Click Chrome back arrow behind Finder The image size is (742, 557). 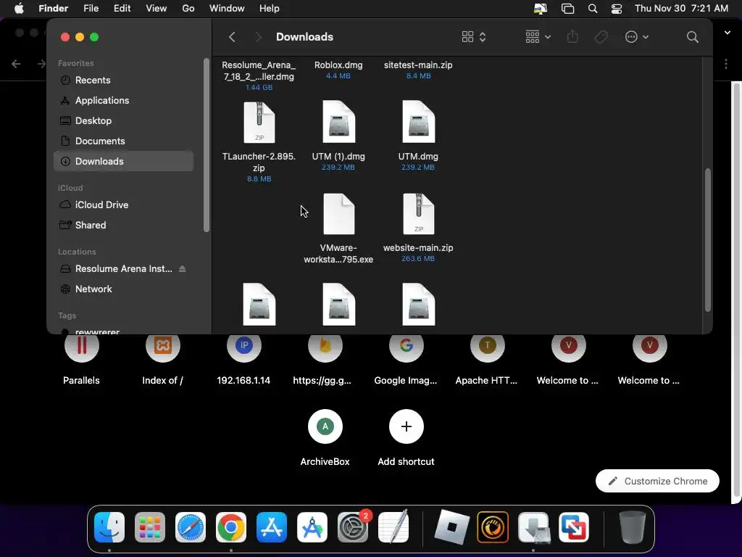(x=16, y=64)
